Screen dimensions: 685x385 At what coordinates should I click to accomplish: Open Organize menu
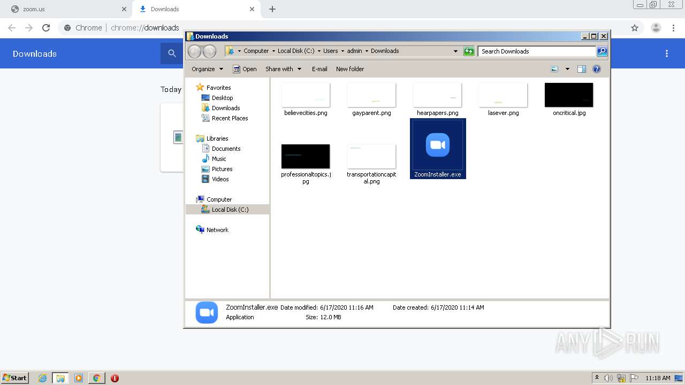click(207, 69)
